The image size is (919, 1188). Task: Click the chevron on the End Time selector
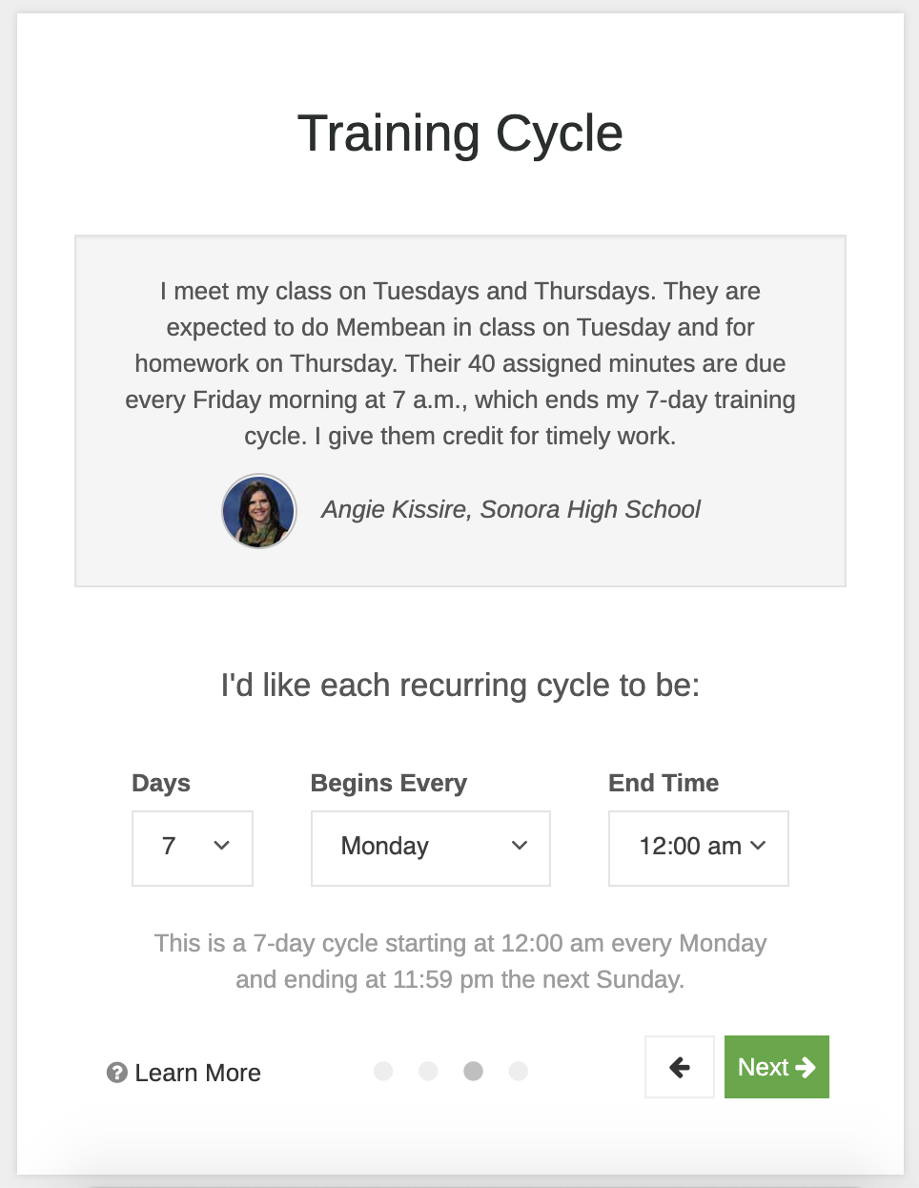click(760, 845)
